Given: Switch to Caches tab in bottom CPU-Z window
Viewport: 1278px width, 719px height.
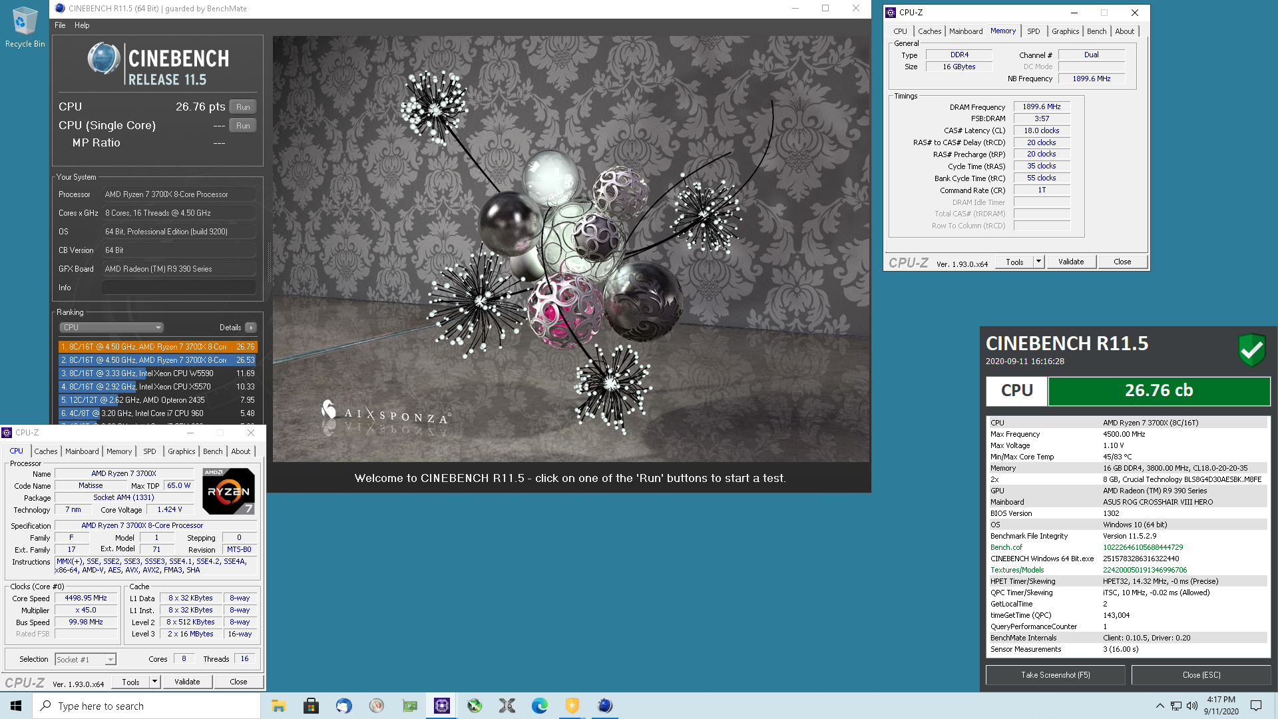Looking at the screenshot, I should [46, 451].
